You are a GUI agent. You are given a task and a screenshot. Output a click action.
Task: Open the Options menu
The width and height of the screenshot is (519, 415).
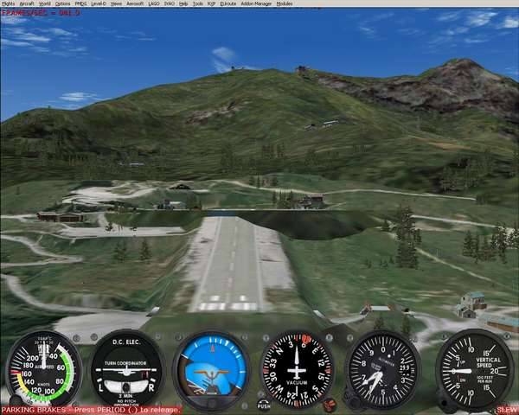click(62, 3)
